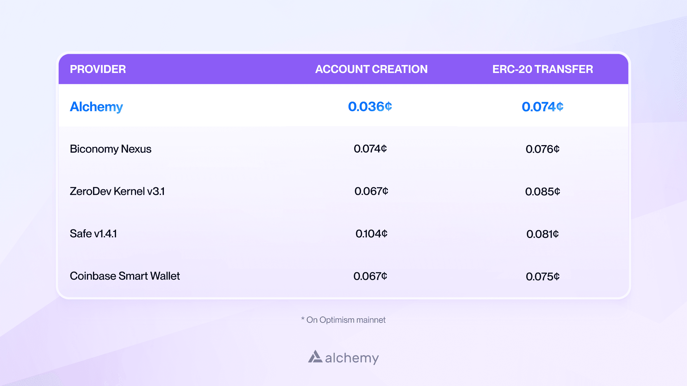Select the PROVIDER column header

point(98,69)
